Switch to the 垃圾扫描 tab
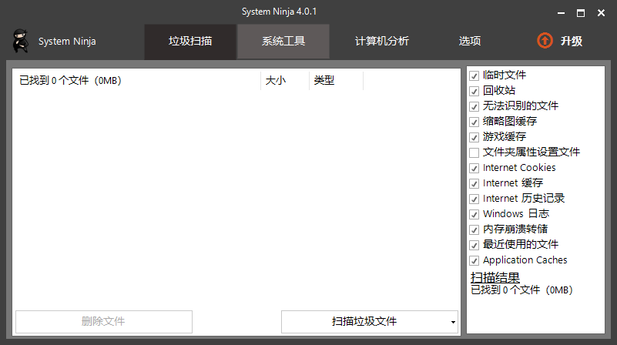 (190, 42)
